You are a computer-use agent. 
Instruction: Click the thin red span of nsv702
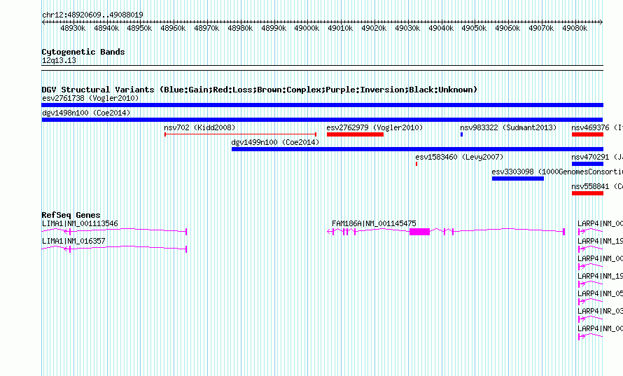(240, 134)
